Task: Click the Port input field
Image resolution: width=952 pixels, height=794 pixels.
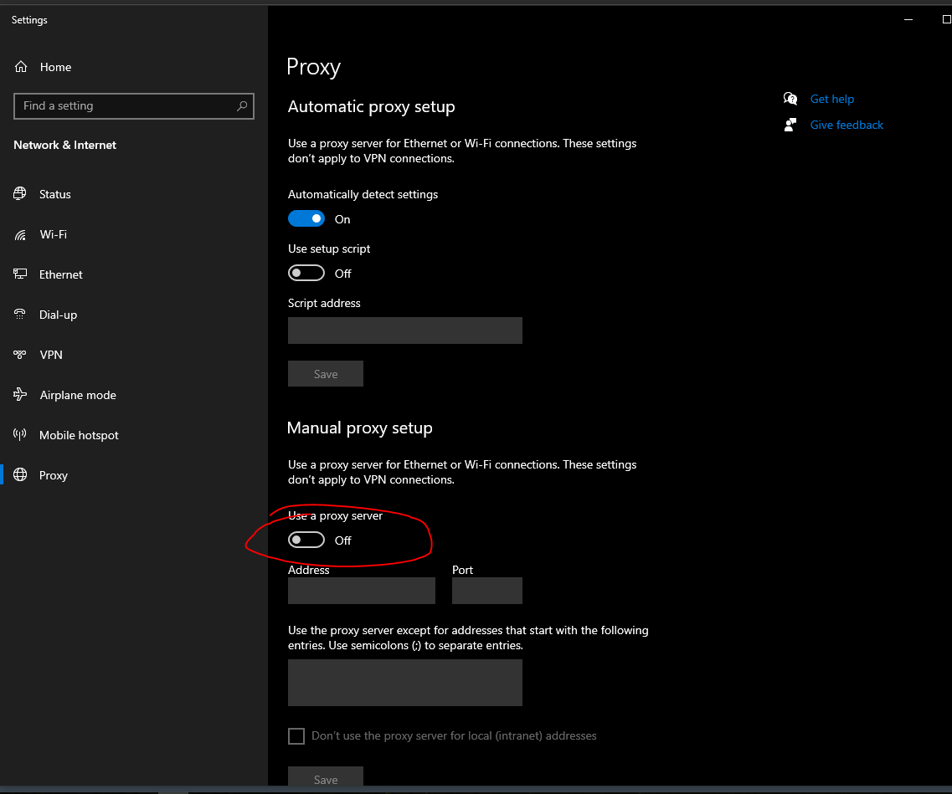Action: [486, 591]
